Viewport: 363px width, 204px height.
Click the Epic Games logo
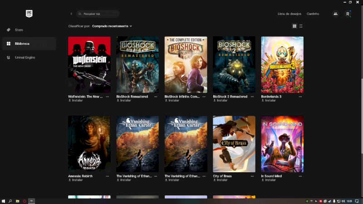tap(29, 14)
